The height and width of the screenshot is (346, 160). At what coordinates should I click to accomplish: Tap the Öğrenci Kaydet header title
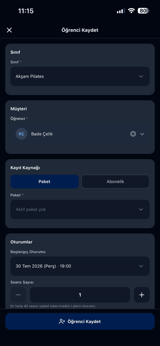80,30
